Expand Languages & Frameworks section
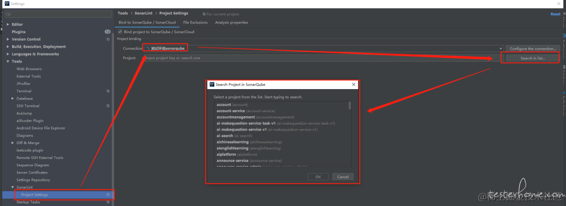Viewport: 566px width, 206px height. pos(8,54)
